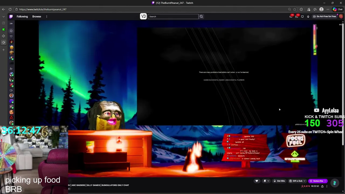Click BUNGULATORS ONLY CHAT tag text
This screenshot has width=345, height=194.
(115, 185)
